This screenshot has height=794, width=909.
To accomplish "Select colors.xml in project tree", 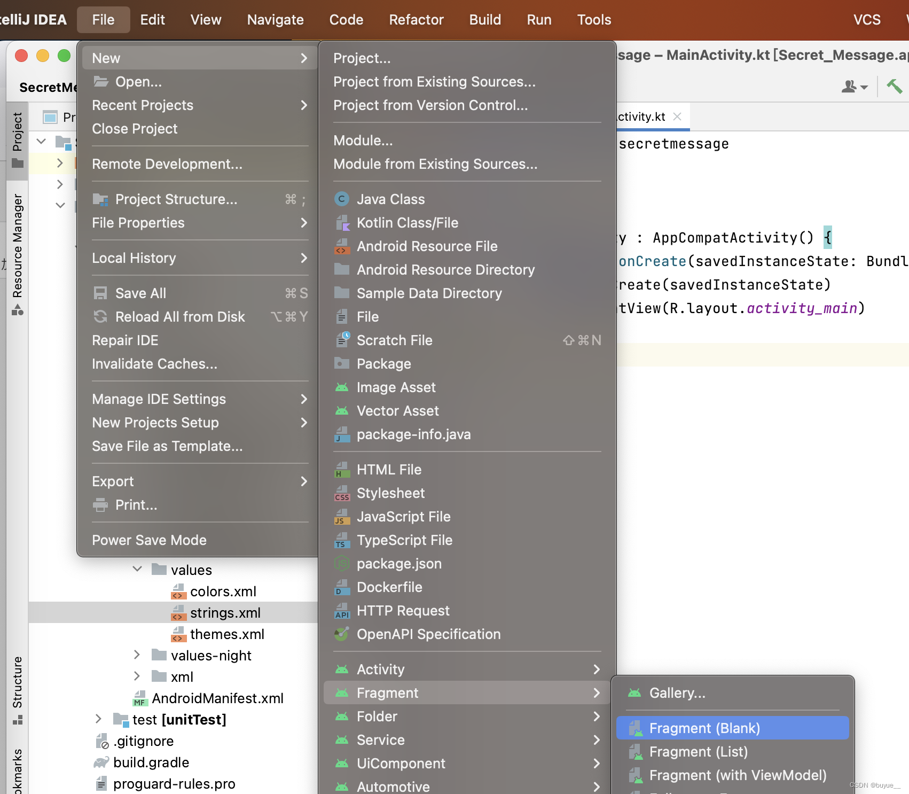I will click(x=223, y=591).
